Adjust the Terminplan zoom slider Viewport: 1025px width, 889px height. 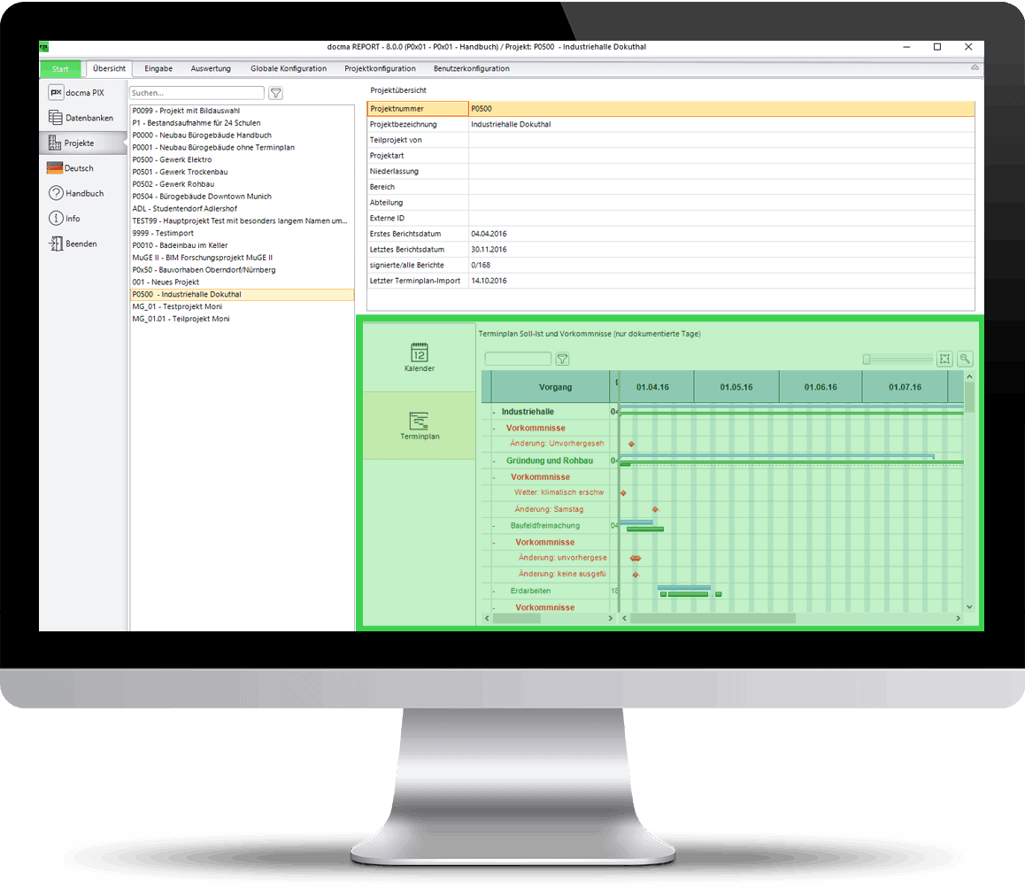[x=898, y=359]
